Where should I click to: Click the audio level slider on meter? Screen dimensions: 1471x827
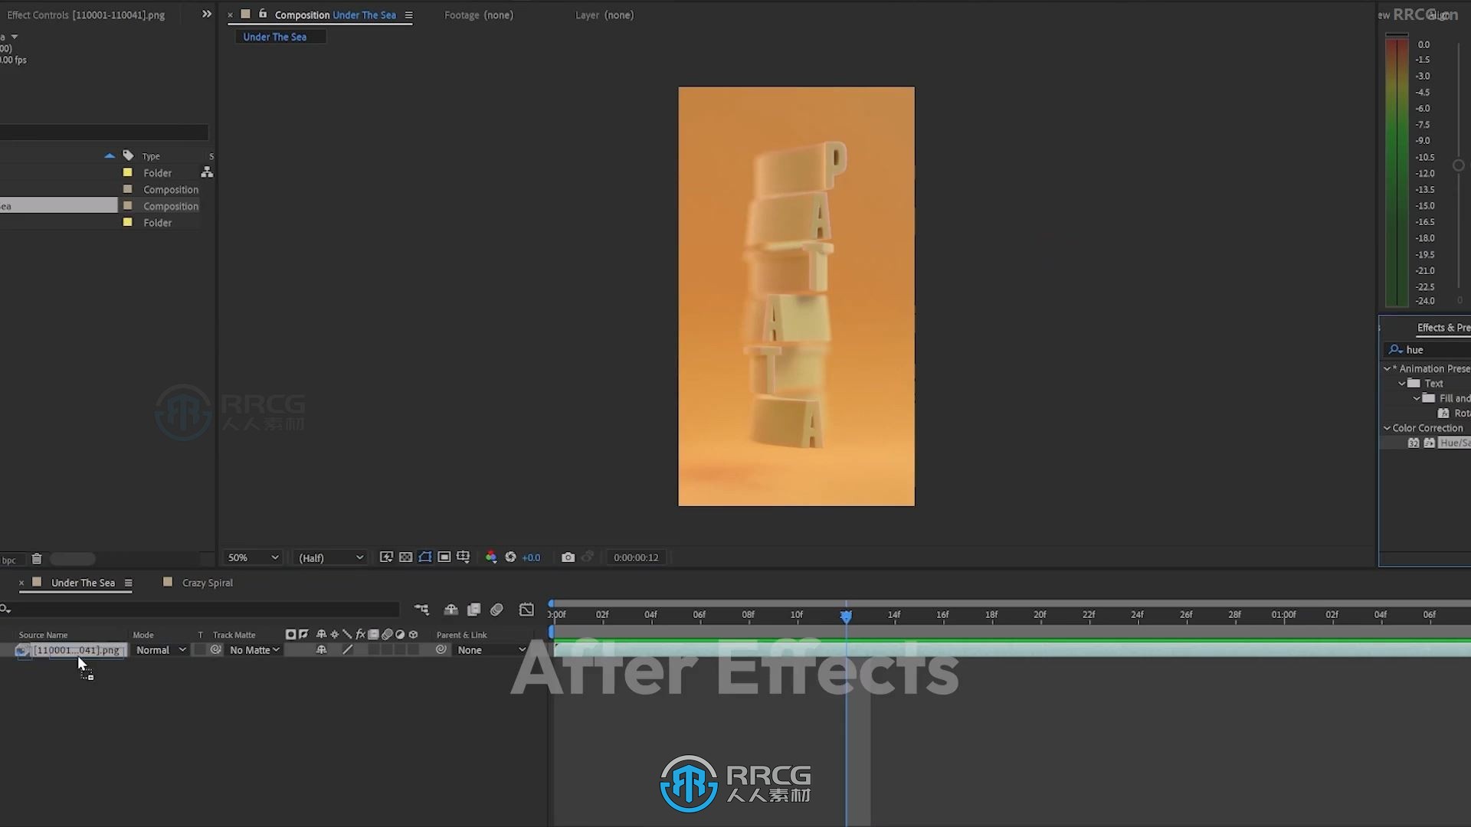tap(1457, 164)
